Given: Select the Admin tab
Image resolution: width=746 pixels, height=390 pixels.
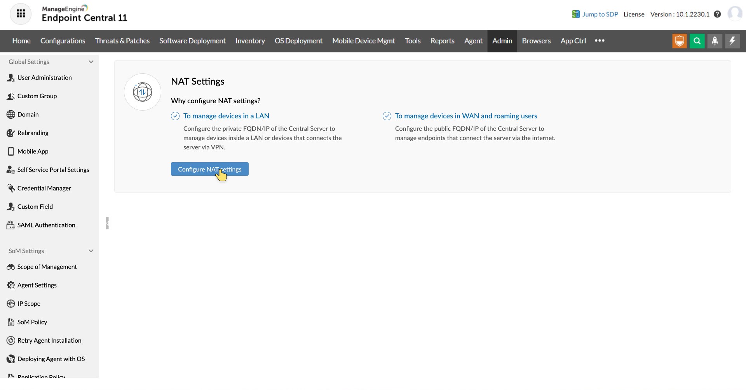Looking at the screenshot, I should [x=502, y=41].
